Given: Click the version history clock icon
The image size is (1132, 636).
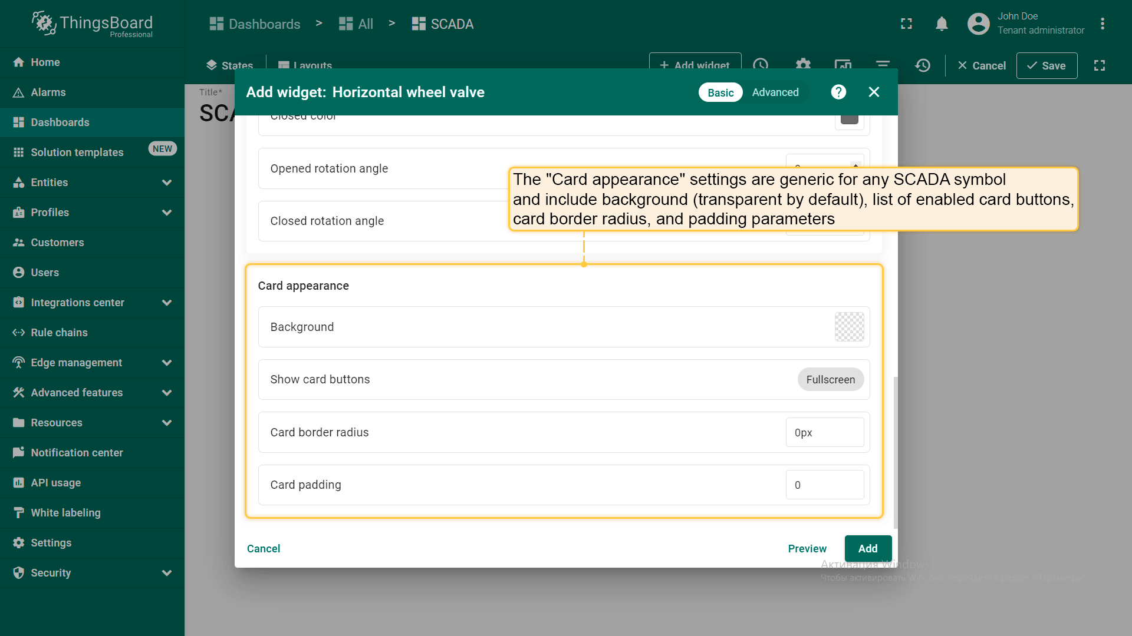Looking at the screenshot, I should [923, 65].
